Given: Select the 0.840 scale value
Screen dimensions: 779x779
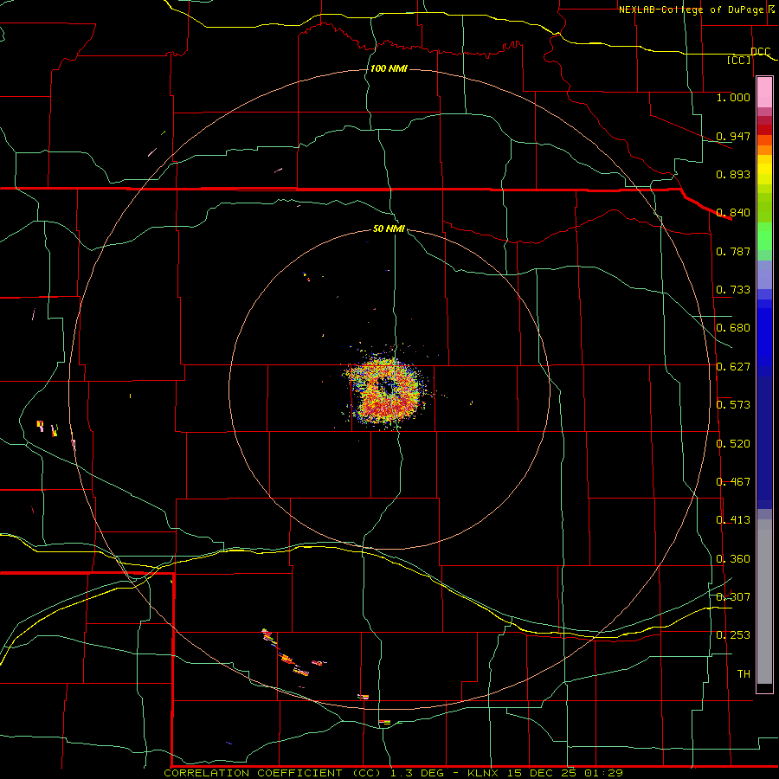Looking at the screenshot, I should point(733,213).
